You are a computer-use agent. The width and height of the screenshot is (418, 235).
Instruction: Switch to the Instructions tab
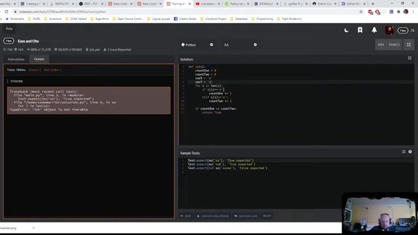pyautogui.click(x=16, y=59)
